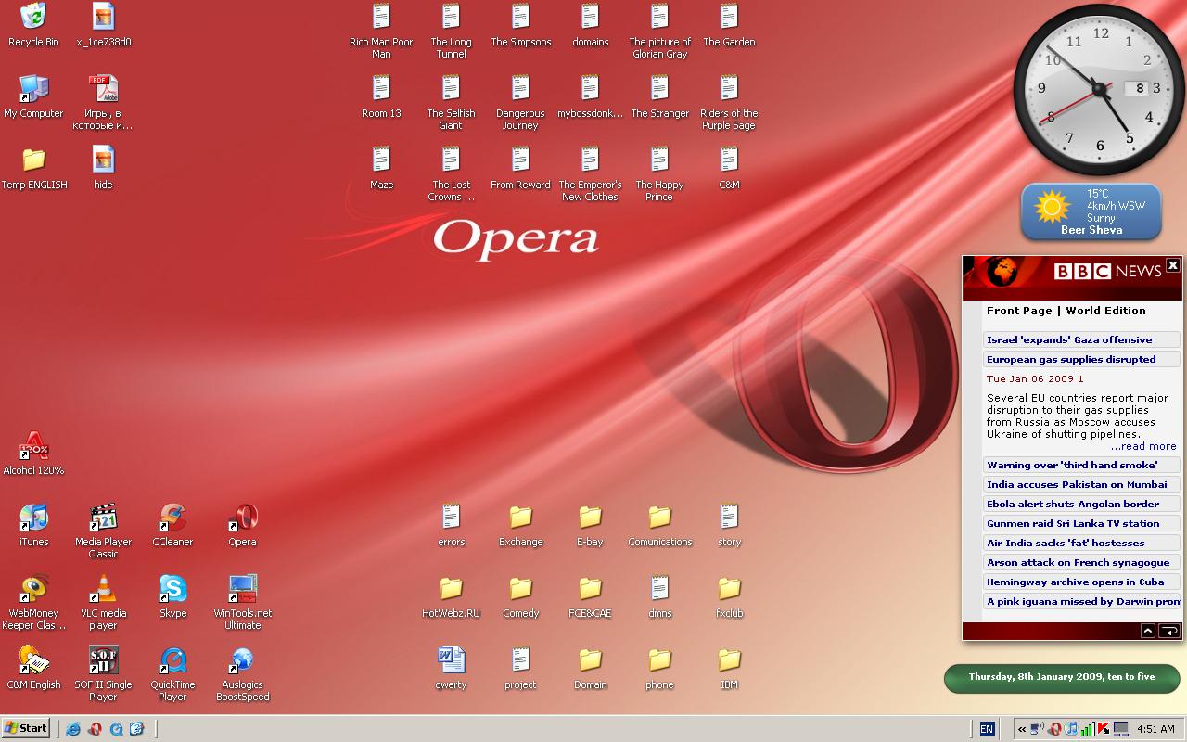Click '...read more' link in BBC widget
Viewport: 1187px width, 742px height.
(1143, 446)
